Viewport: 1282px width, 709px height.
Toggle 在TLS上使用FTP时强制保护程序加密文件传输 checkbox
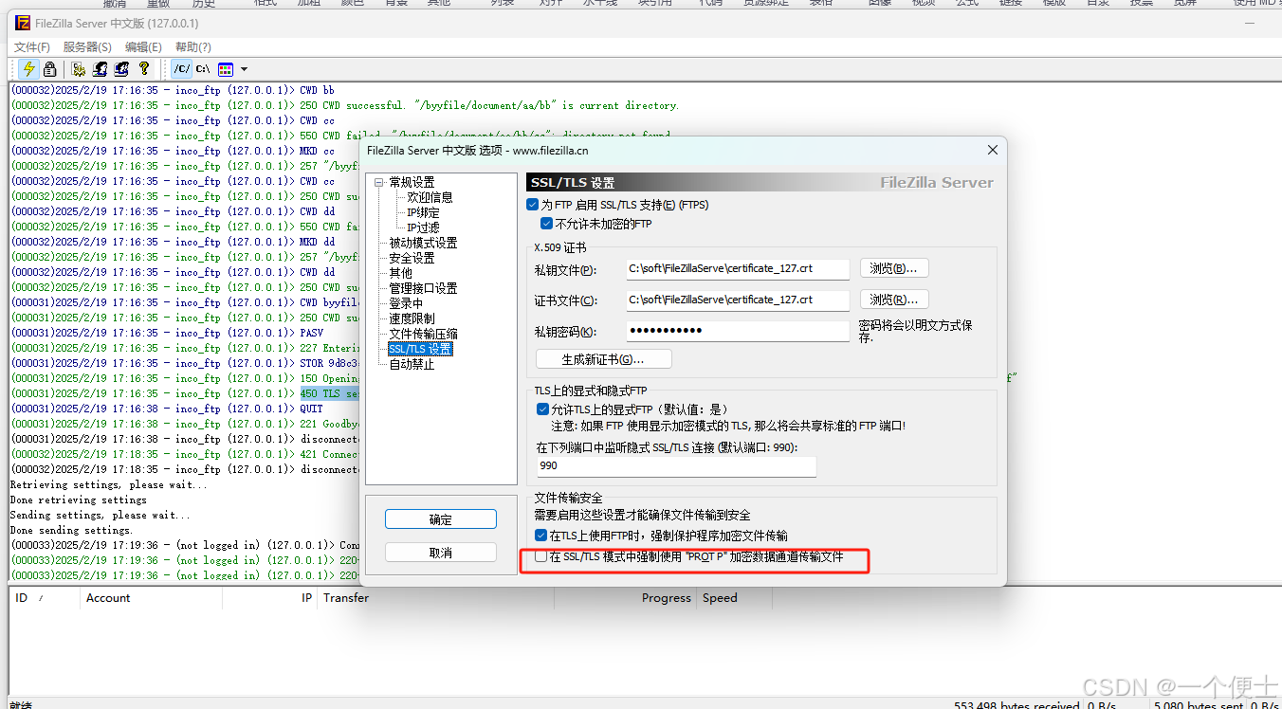click(x=540, y=536)
